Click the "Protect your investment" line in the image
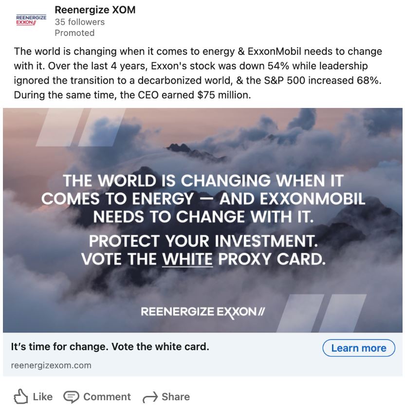405x409 pixels. click(202, 241)
